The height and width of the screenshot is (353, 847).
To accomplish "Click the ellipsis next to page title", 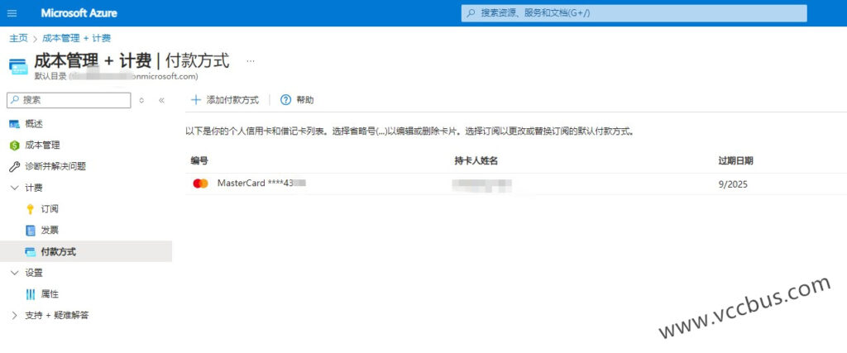I will (251, 60).
